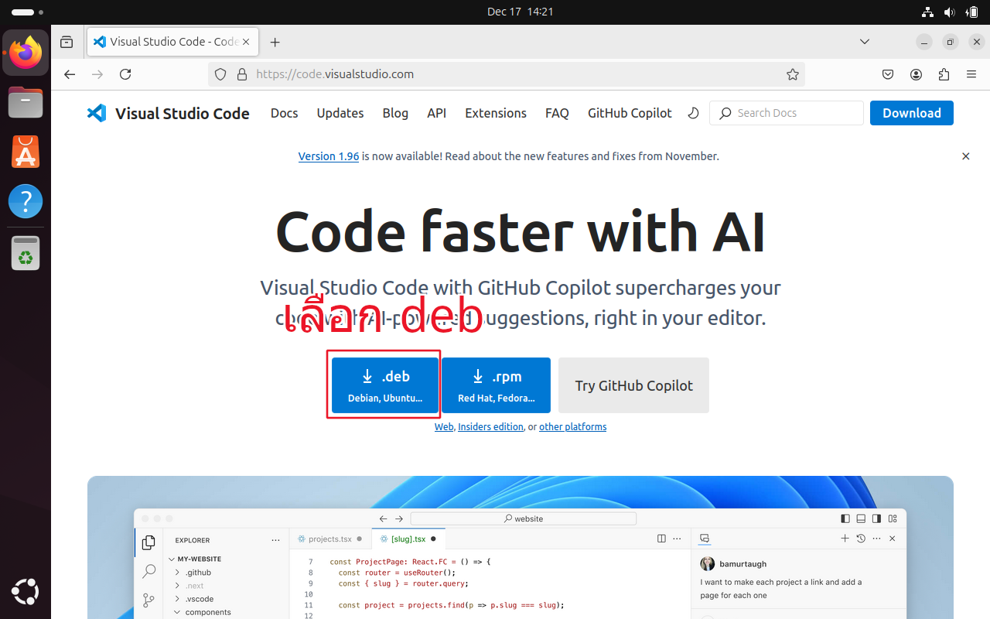Launch Help from the Ubuntu dock
Screen dimensions: 990x619
click(26, 201)
